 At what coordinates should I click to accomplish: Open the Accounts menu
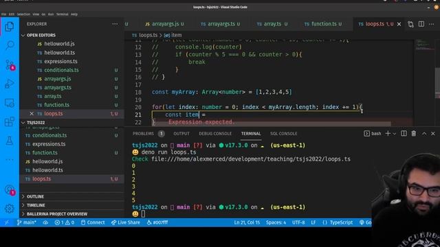(10, 190)
